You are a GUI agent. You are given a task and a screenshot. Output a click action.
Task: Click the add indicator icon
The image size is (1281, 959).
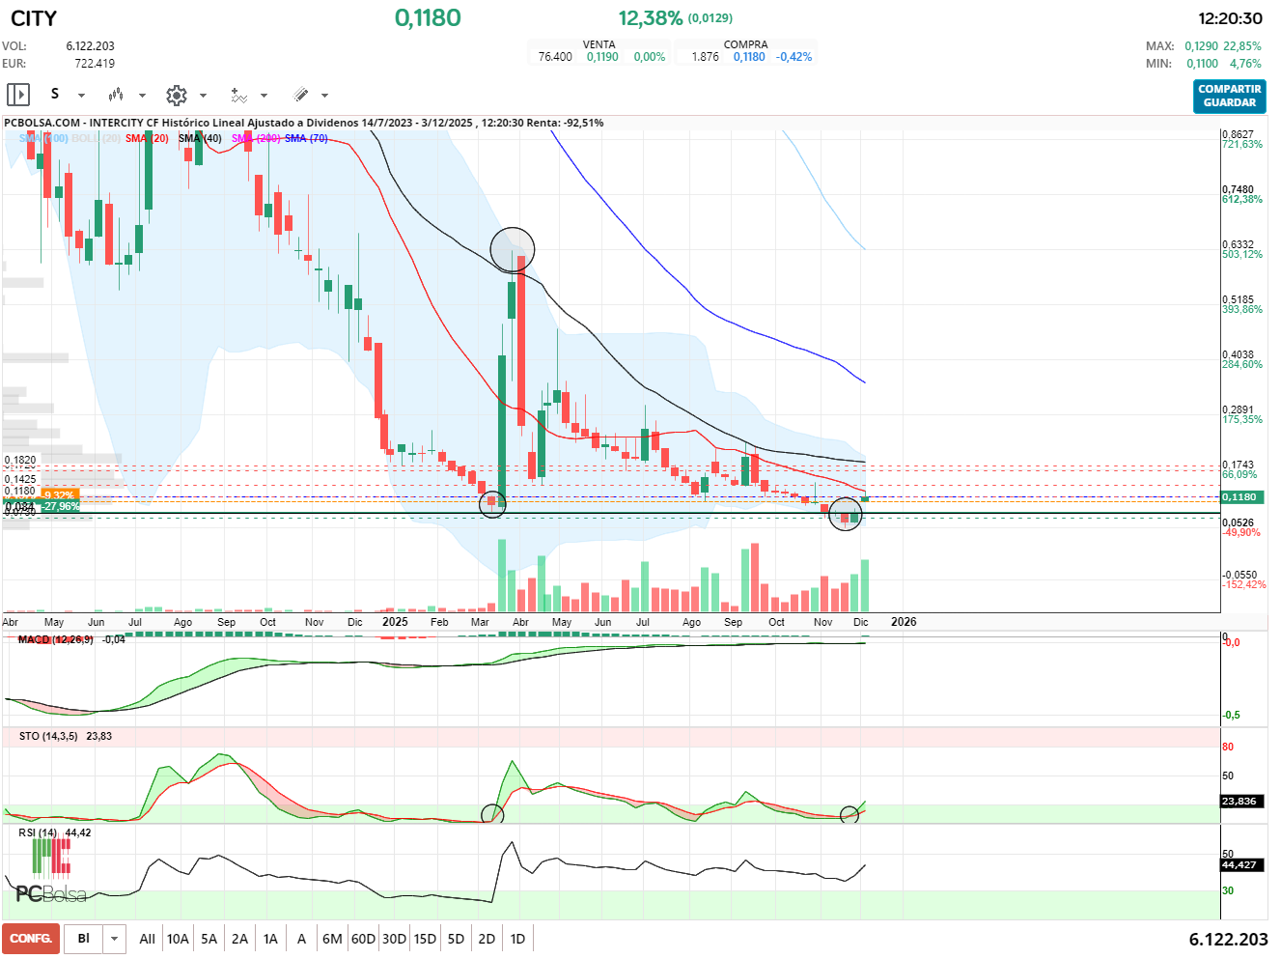click(238, 95)
